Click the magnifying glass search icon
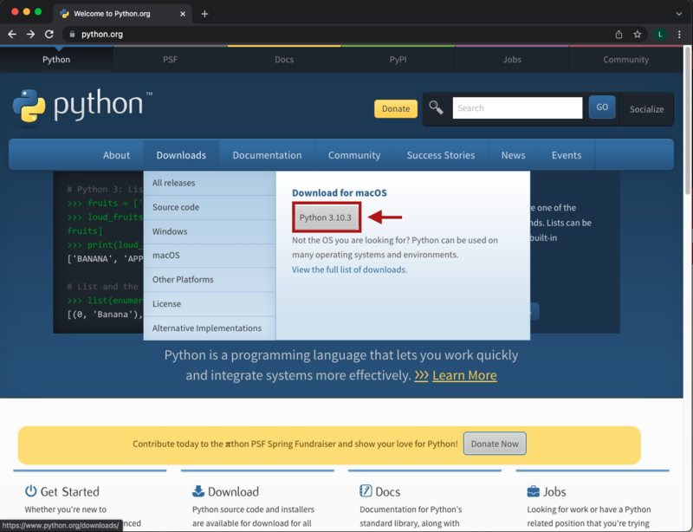The width and height of the screenshot is (693, 532). point(437,107)
